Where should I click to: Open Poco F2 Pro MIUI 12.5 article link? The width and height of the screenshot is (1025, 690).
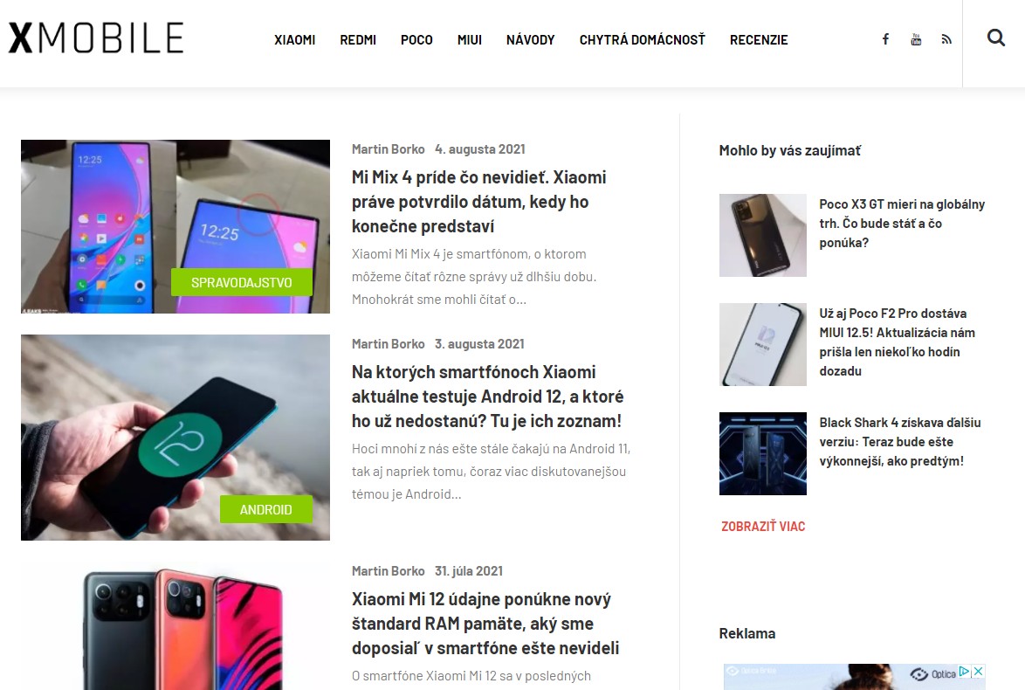(x=897, y=342)
